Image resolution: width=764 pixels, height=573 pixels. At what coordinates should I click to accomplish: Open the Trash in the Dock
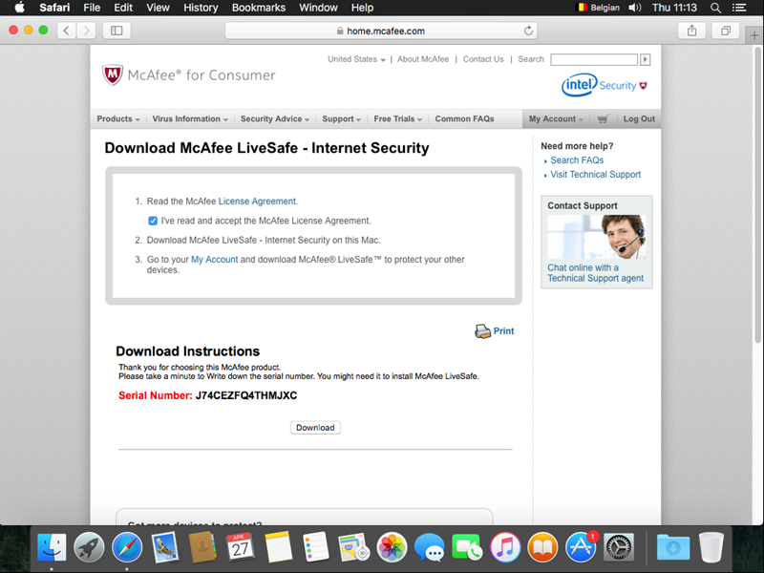711,547
